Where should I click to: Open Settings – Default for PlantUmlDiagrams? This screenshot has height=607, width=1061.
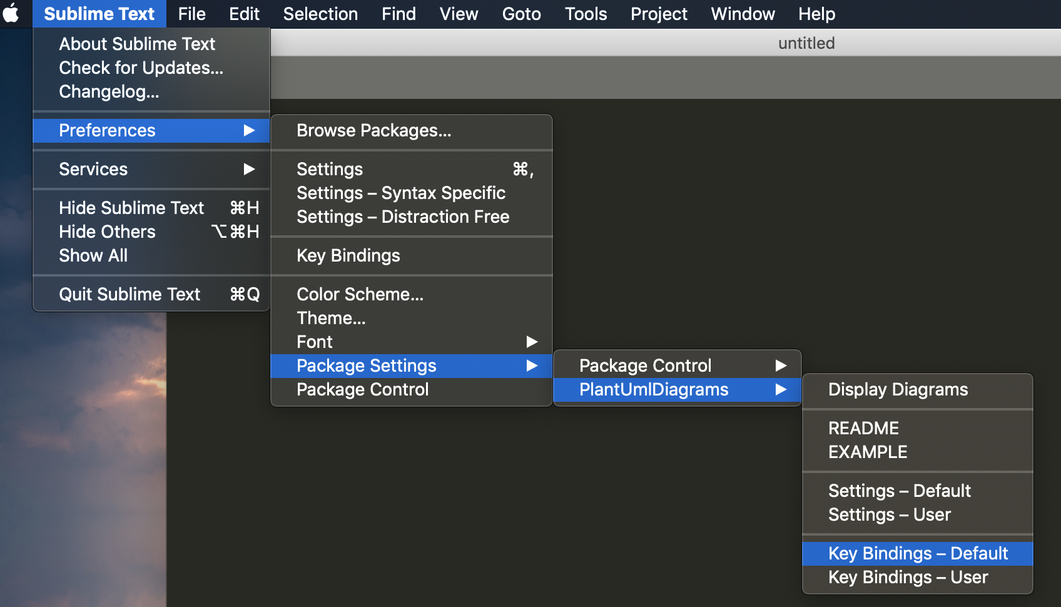coord(899,491)
